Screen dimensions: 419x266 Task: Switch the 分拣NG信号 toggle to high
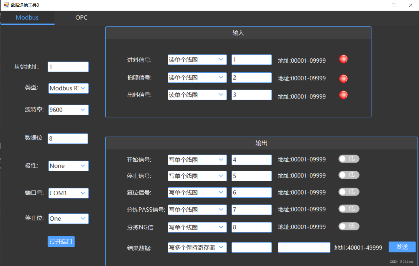348,226
